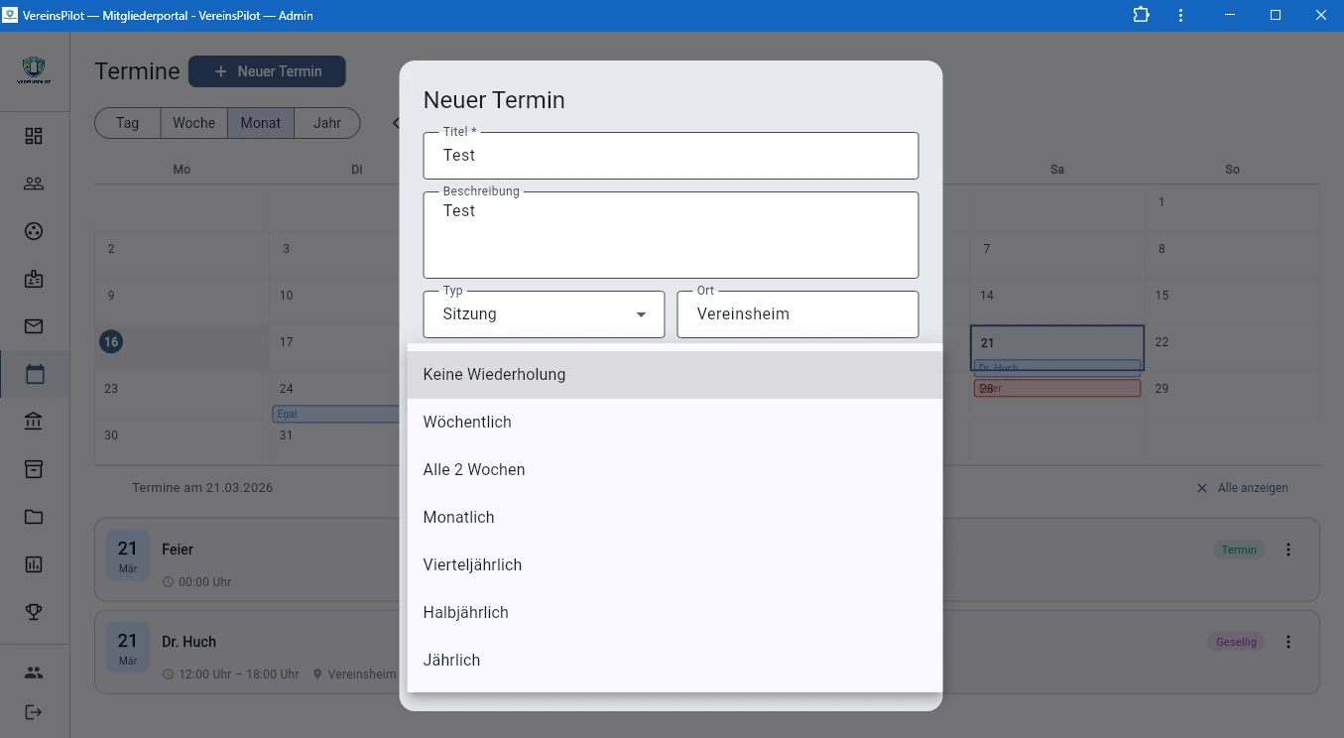Expand the Typ dropdown showing Sitzung
The width and height of the screenshot is (1344, 738).
tap(544, 314)
